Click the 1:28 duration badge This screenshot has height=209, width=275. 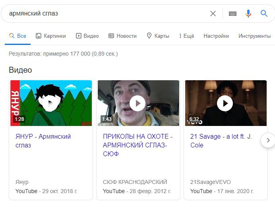19,119
